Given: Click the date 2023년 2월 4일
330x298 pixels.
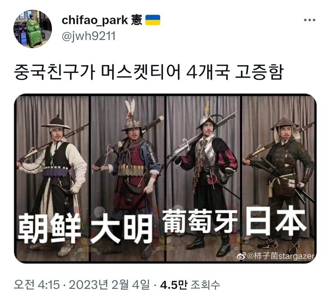Looking at the screenshot, I should click(109, 285).
